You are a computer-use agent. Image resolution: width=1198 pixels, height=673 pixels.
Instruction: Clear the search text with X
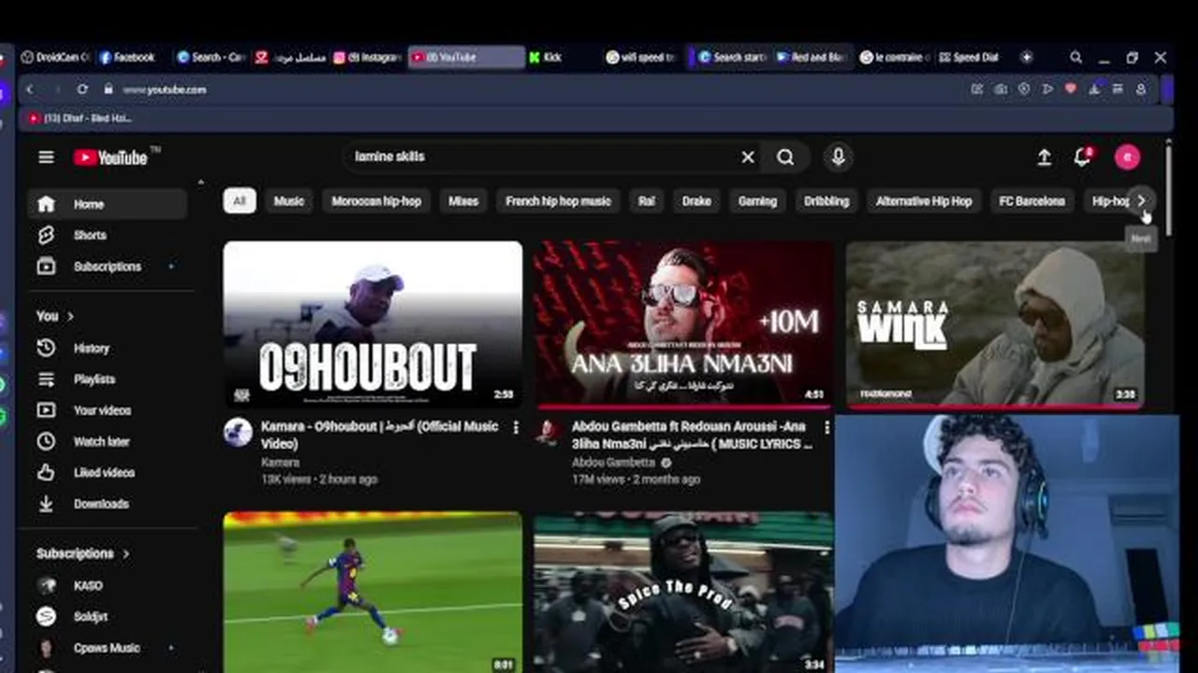[x=748, y=157]
